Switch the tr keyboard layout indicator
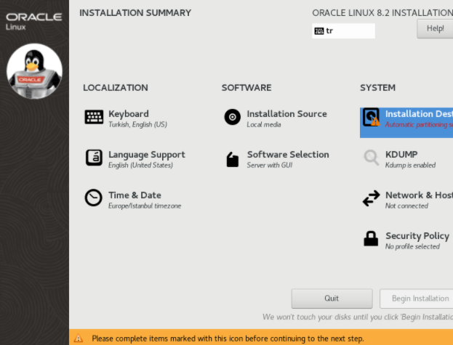Screen dimensions: 453x345 (343, 31)
